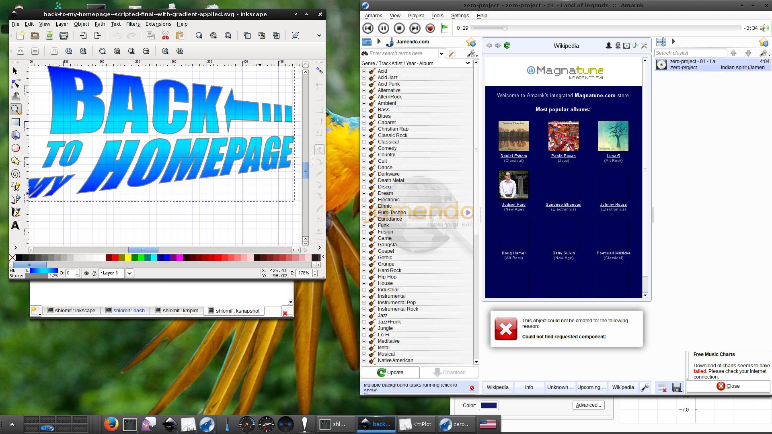Select the Node edit tool in Inkscape
Image resolution: width=772 pixels, height=434 pixels.
15,84
